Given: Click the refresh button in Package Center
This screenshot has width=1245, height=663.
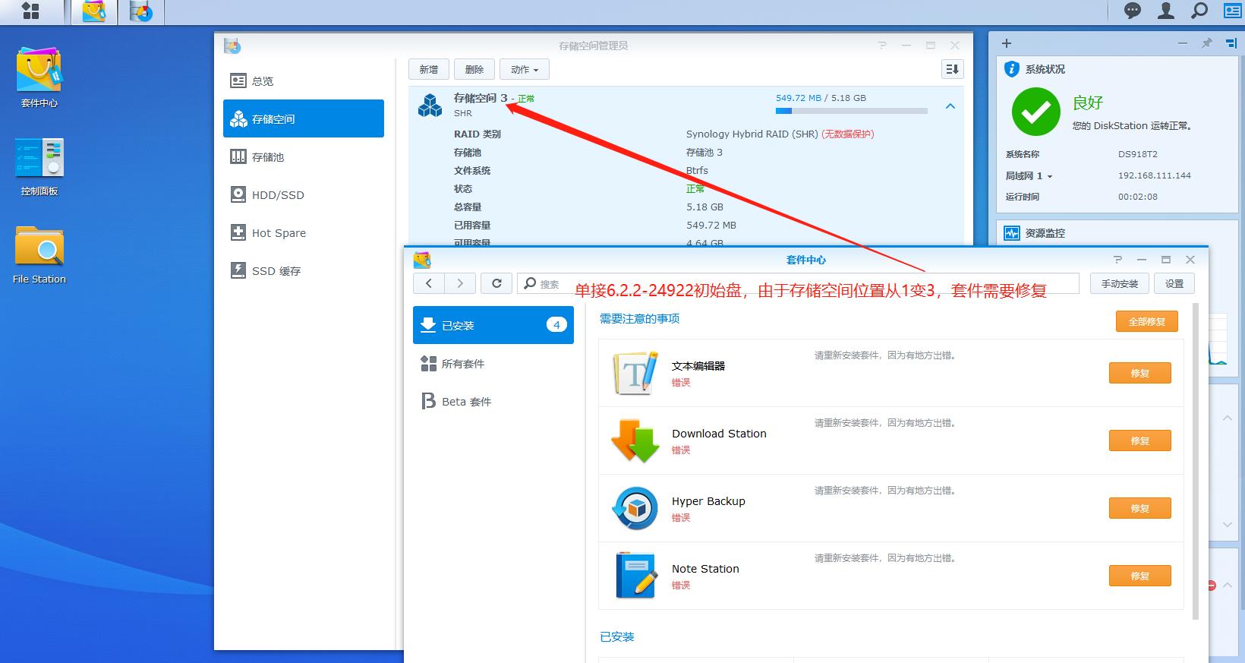Looking at the screenshot, I should 496,283.
